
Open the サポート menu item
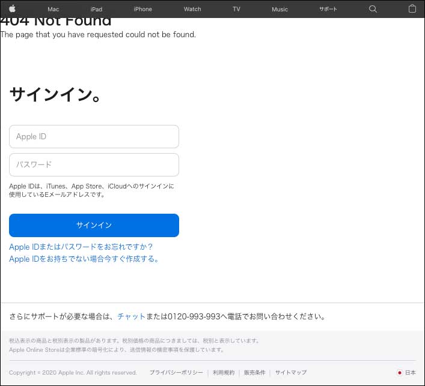[x=328, y=9]
